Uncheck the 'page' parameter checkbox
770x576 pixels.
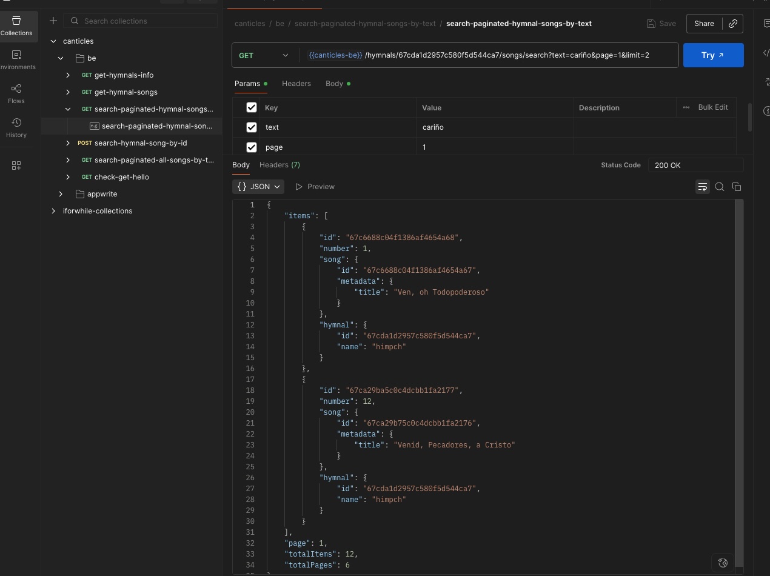click(252, 147)
